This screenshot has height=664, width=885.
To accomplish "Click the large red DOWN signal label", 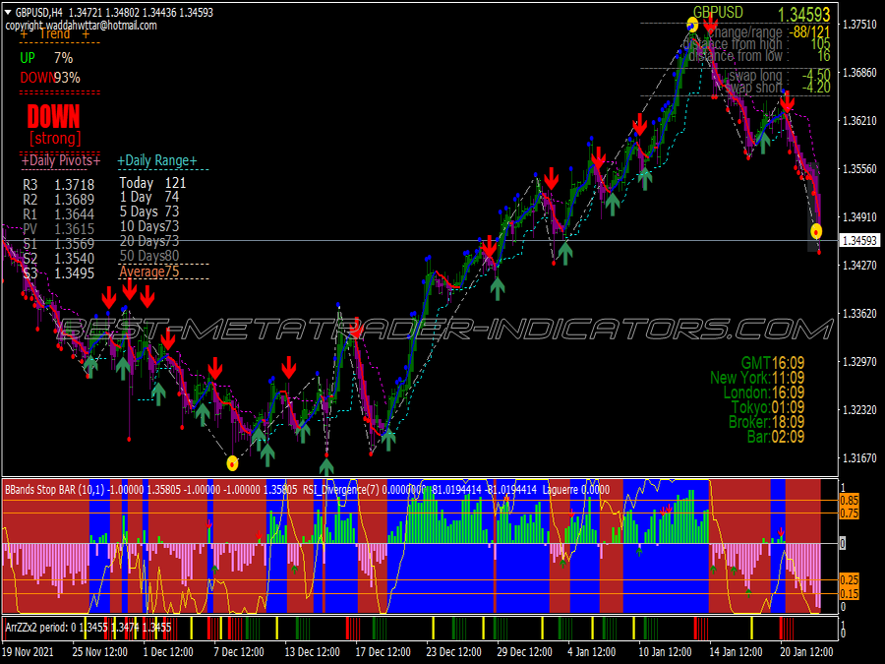I will pyautogui.click(x=54, y=117).
